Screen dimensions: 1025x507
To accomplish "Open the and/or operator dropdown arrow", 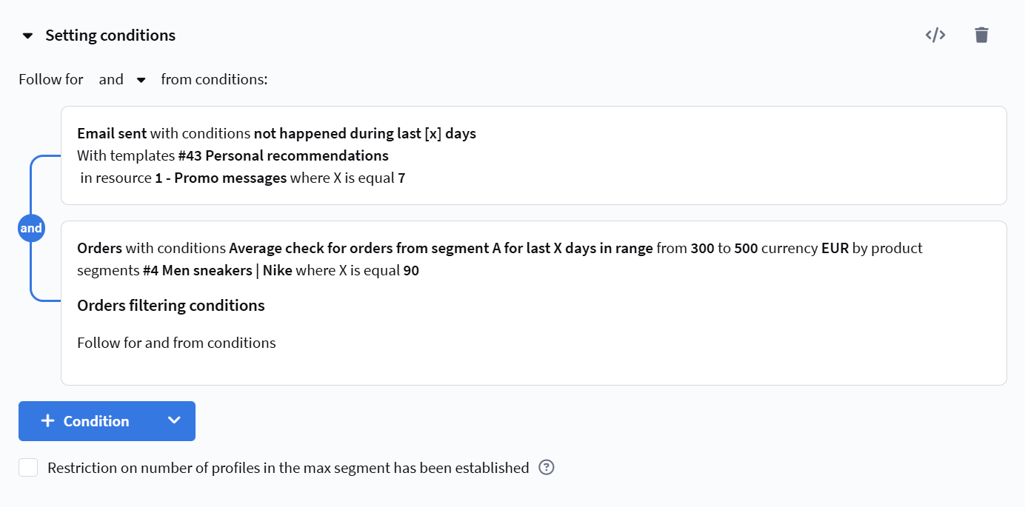I will [141, 80].
